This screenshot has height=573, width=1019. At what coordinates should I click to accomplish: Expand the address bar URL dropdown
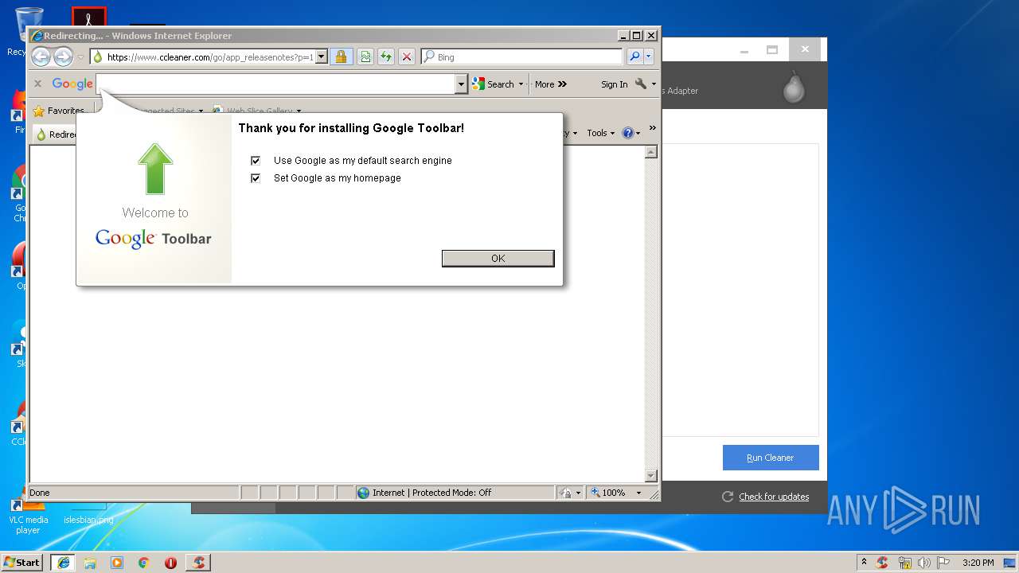[322, 57]
